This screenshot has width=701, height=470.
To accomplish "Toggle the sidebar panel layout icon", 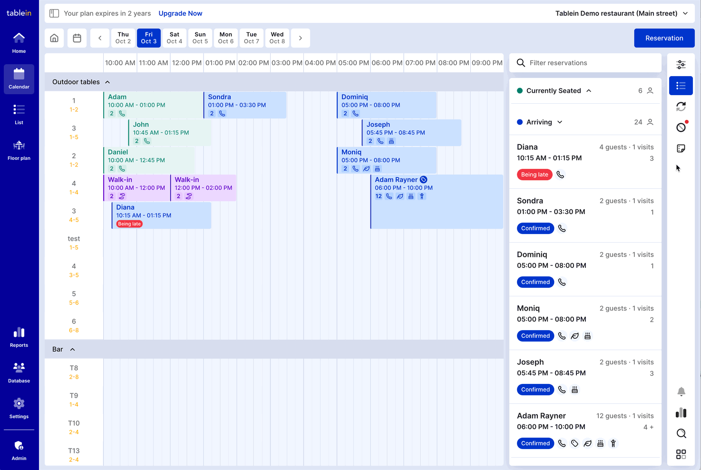I will click(x=54, y=13).
